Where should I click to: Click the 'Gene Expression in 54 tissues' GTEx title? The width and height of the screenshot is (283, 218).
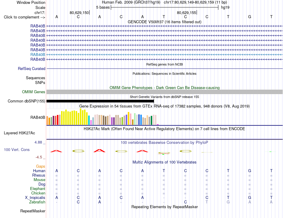coord(164,106)
